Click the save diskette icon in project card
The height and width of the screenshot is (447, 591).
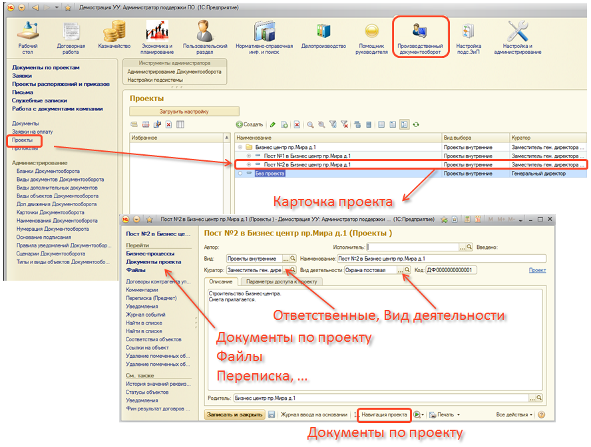click(x=272, y=414)
